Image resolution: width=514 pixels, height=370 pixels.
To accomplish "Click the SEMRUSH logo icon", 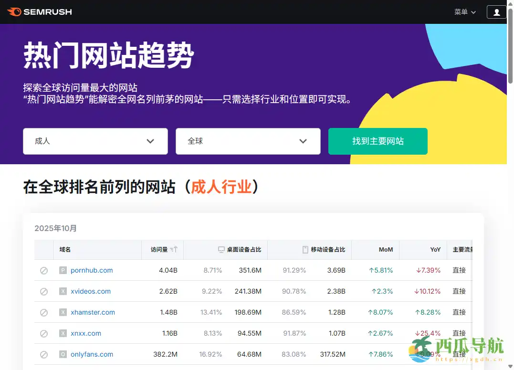I will [14, 12].
